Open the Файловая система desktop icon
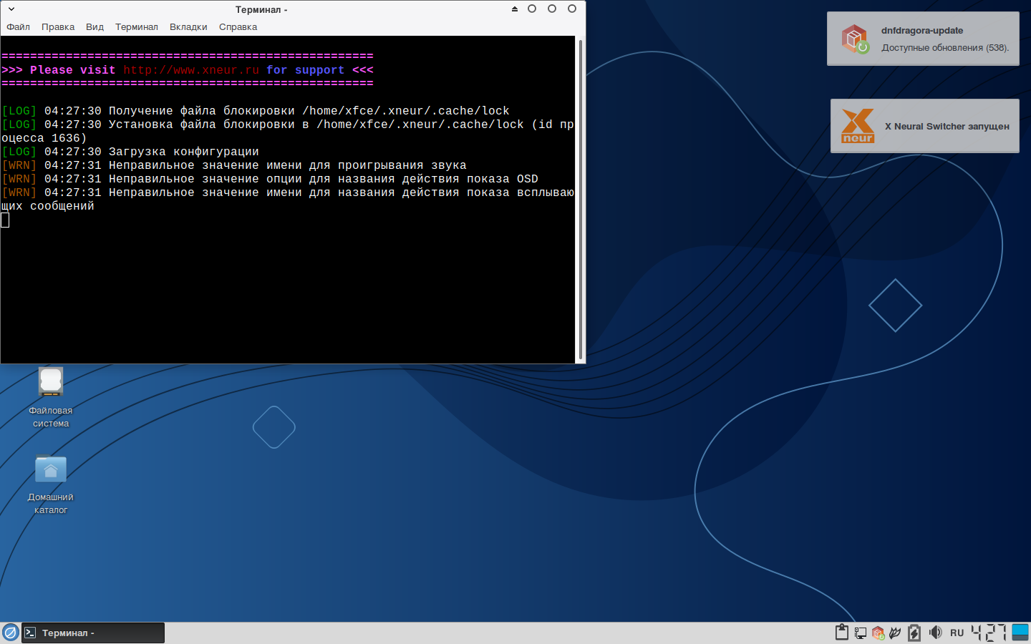 [51, 383]
